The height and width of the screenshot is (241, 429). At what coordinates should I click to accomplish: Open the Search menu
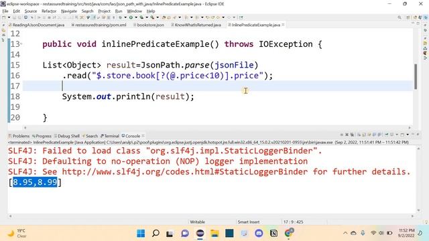pyautogui.click(x=87, y=11)
